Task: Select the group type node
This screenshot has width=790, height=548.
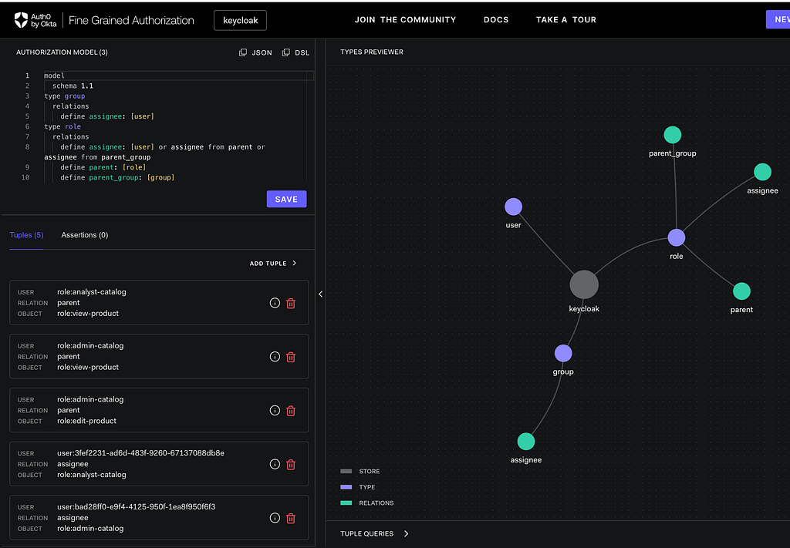Action: [x=563, y=353]
